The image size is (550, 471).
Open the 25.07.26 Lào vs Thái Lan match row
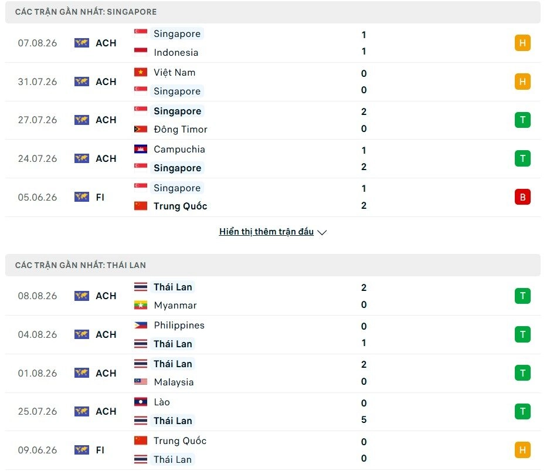coord(273,411)
